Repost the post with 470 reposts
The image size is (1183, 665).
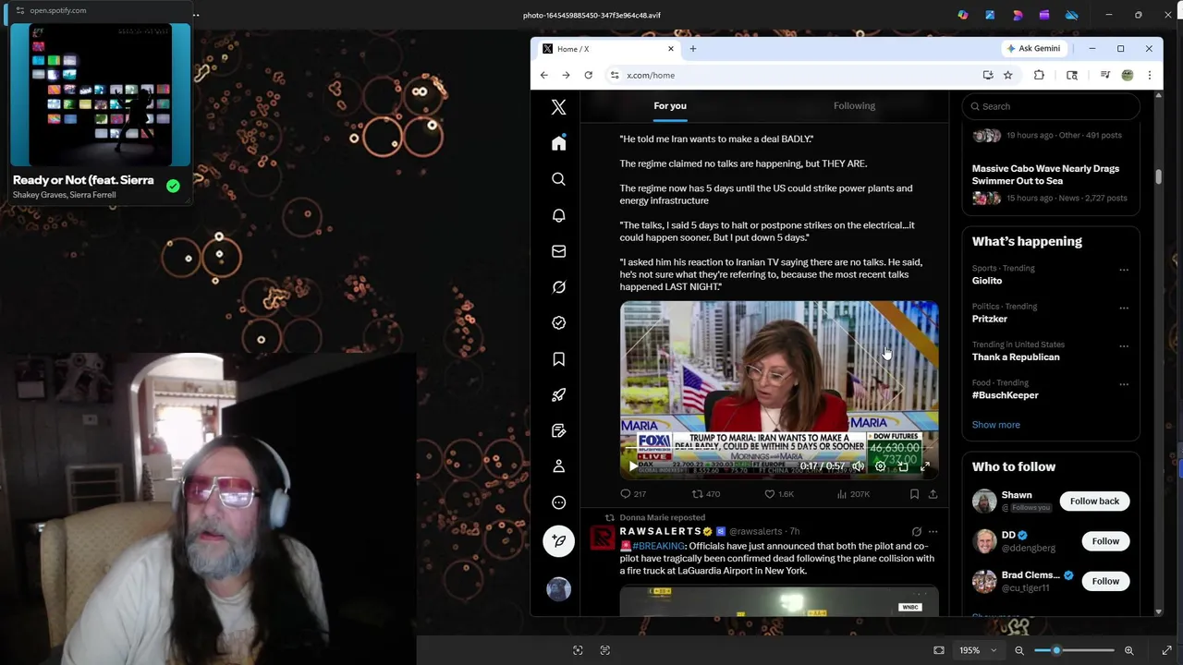(x=706, y=494)
